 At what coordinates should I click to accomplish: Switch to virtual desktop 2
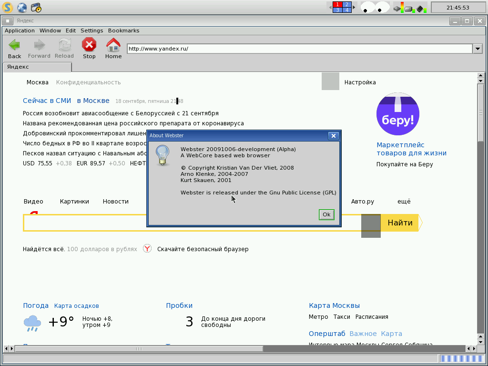[346, 4]
